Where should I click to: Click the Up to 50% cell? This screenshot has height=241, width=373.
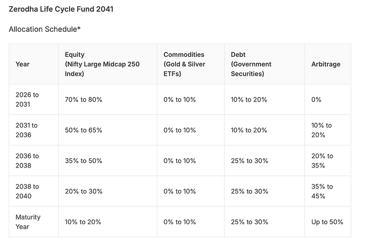tap(328, 222)
